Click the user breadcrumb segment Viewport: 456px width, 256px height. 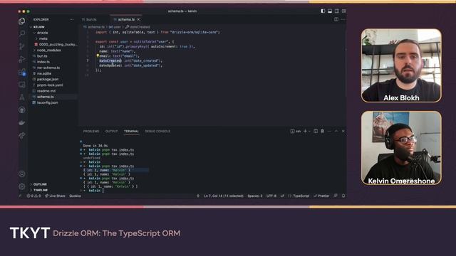pos(115,27)
